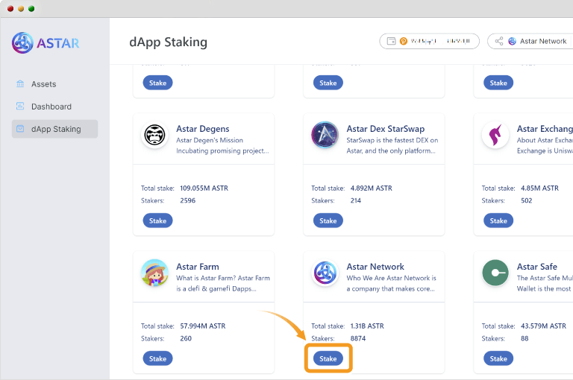573x380 pixels.
Task: Open Astar Farm title link
Action: (198, 267)
